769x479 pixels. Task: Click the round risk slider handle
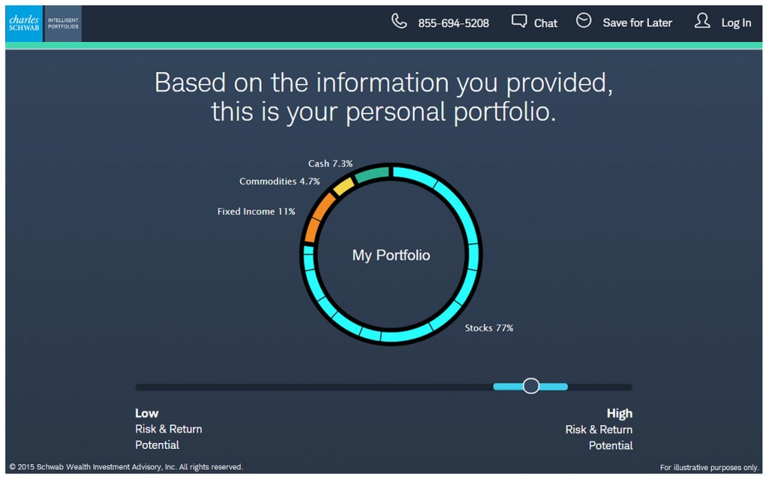coord(531,386)
